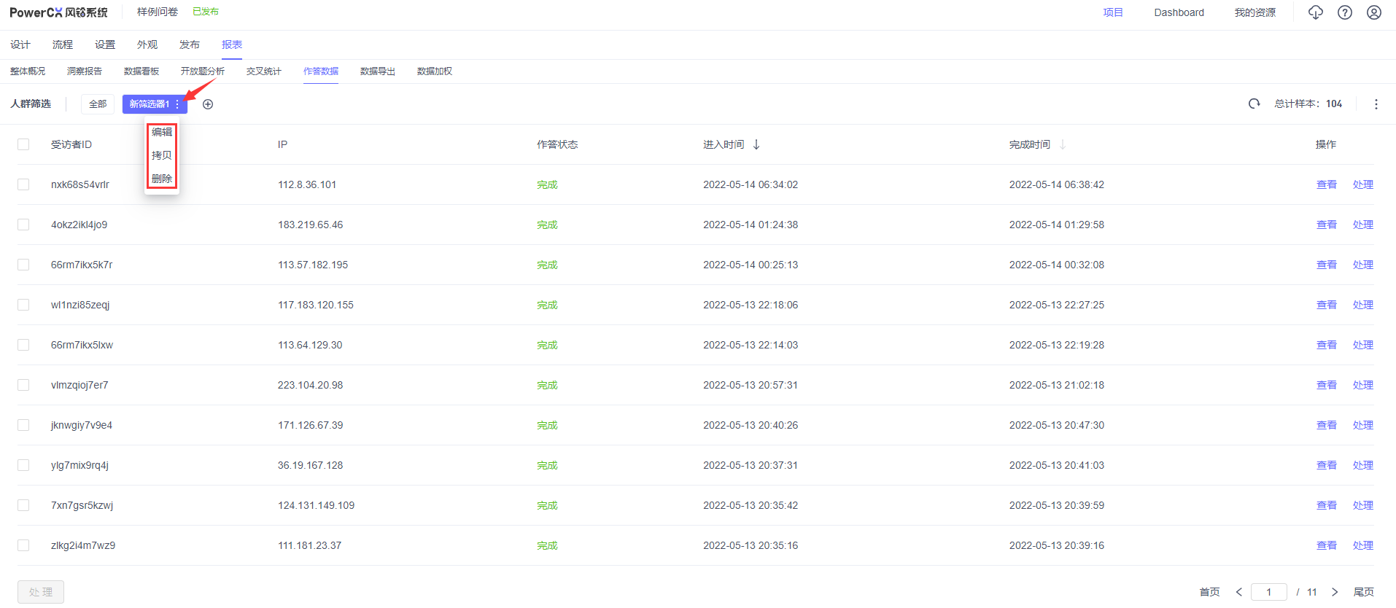Choose 编辑 from the filter popup menu
Screen dimensions: 1396x608
point(162,132)
